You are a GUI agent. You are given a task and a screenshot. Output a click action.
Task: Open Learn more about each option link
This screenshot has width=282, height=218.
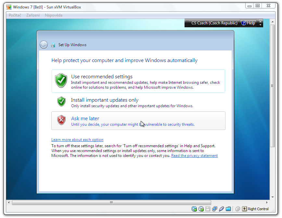(x=77, y=140)
